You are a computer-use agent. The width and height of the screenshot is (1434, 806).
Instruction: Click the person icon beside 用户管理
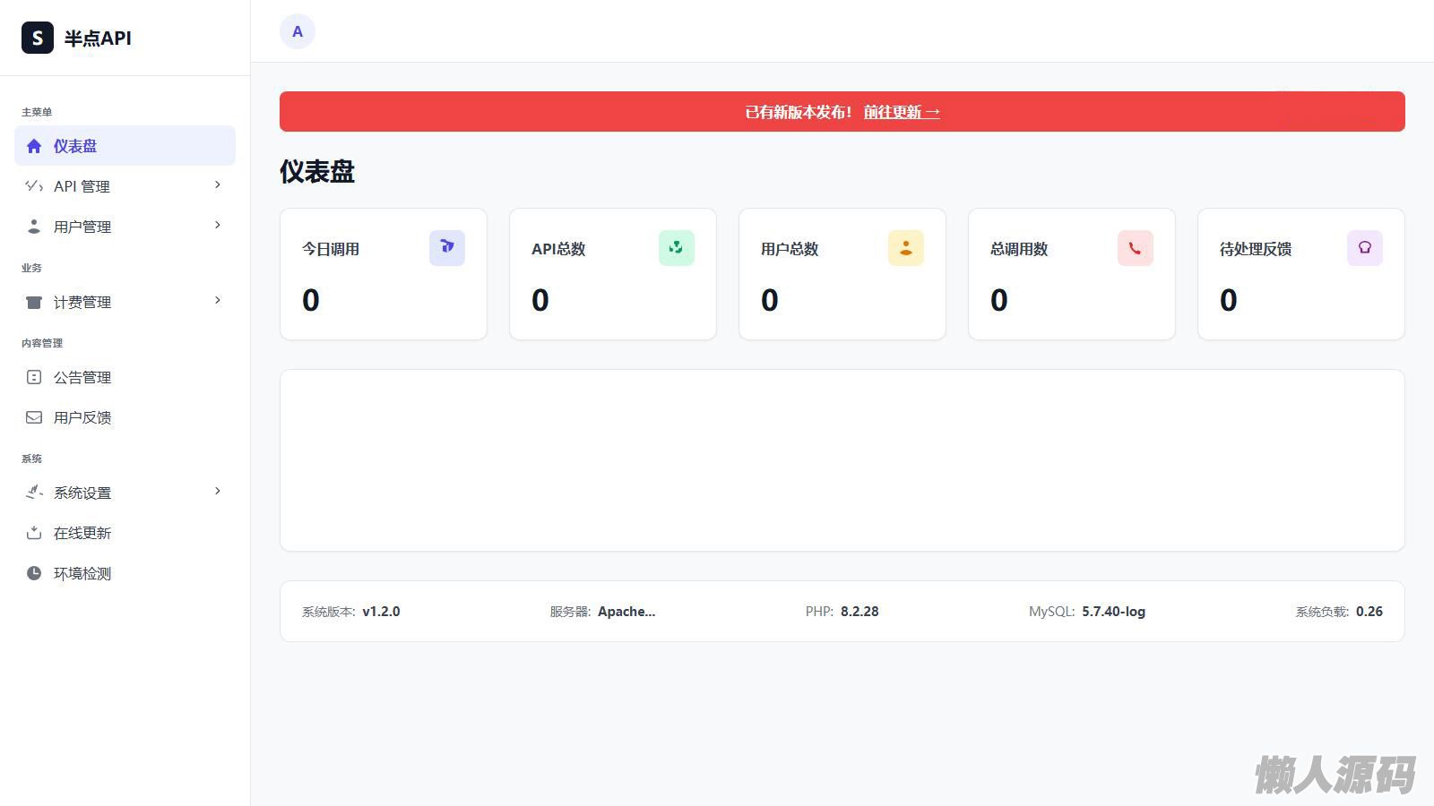(x=34, y=227)
